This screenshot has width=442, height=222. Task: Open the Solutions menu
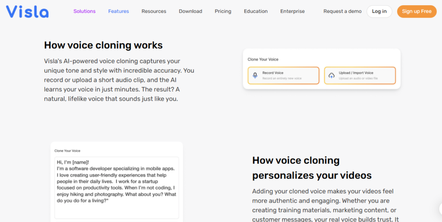tap(85, 11)
